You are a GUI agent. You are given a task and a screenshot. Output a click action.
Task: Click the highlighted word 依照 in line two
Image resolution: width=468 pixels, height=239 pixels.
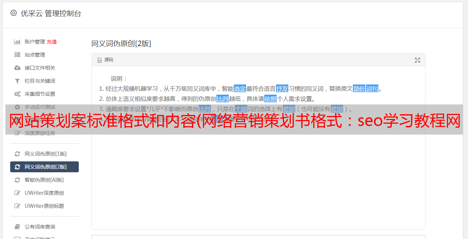pyautogui.click(x=270, y=99)
